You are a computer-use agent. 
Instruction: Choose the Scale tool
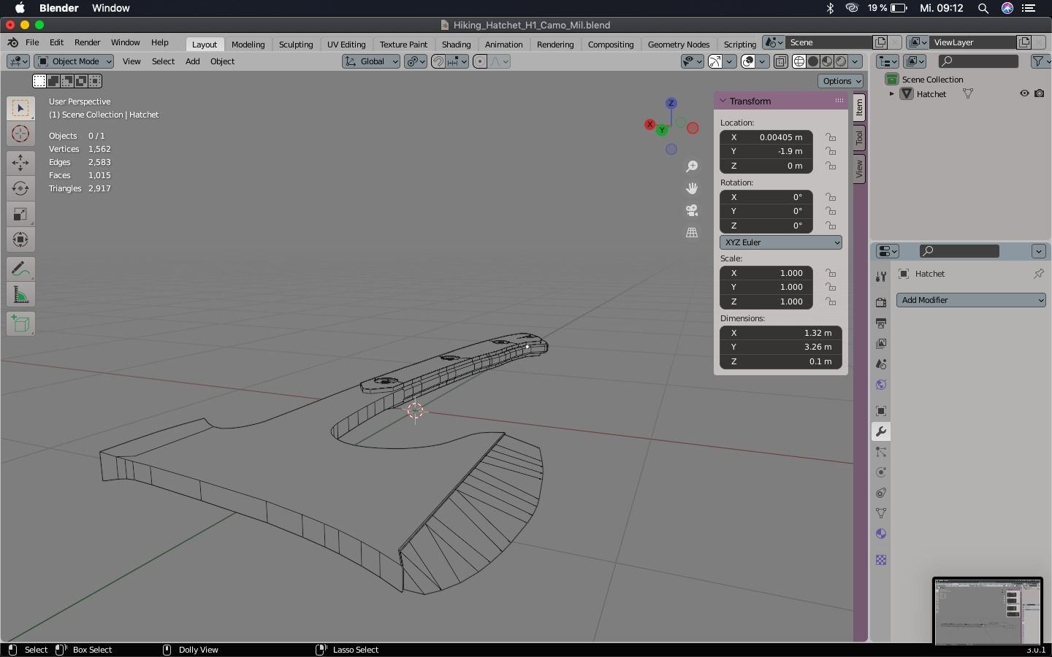coord(20,214)
